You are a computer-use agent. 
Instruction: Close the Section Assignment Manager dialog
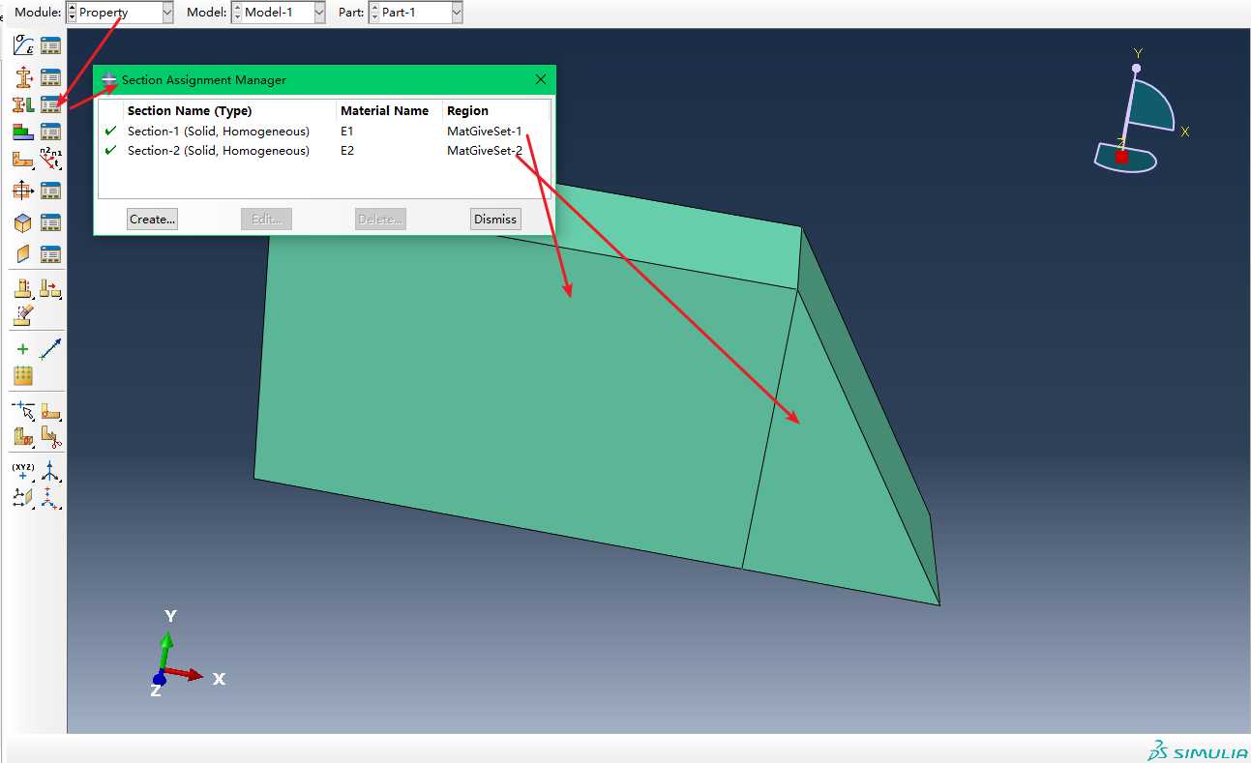tap(541, 80)
